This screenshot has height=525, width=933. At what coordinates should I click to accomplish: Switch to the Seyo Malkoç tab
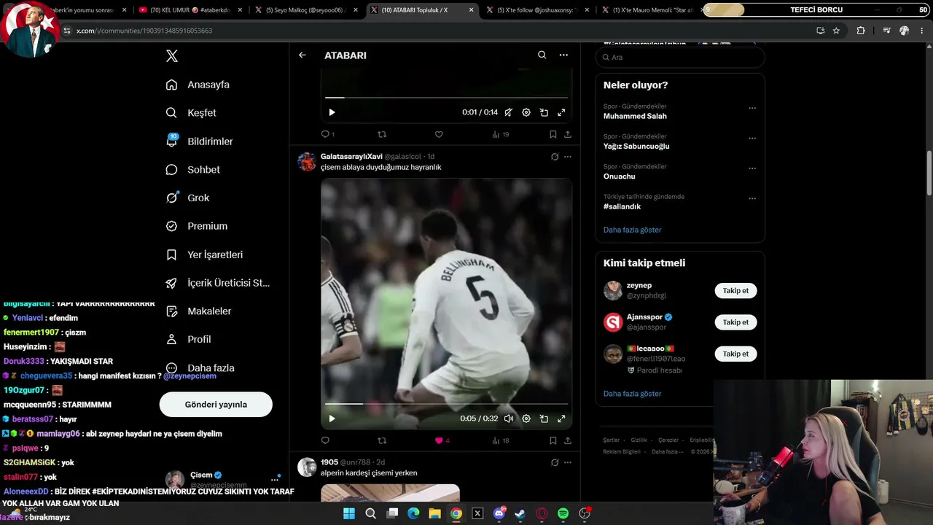(306, 10)
